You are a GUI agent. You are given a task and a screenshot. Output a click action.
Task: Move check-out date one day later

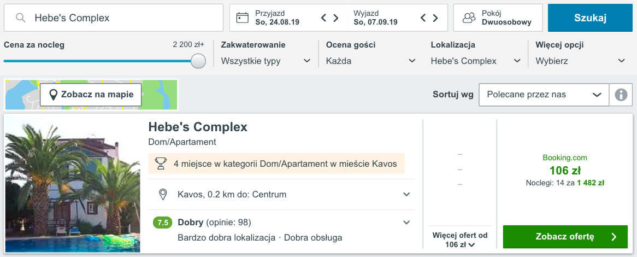(x=435, y=18)
